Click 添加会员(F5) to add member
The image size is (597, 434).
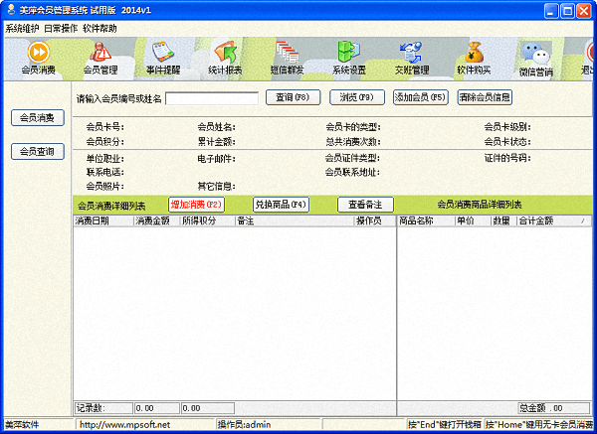click(420, 97)
